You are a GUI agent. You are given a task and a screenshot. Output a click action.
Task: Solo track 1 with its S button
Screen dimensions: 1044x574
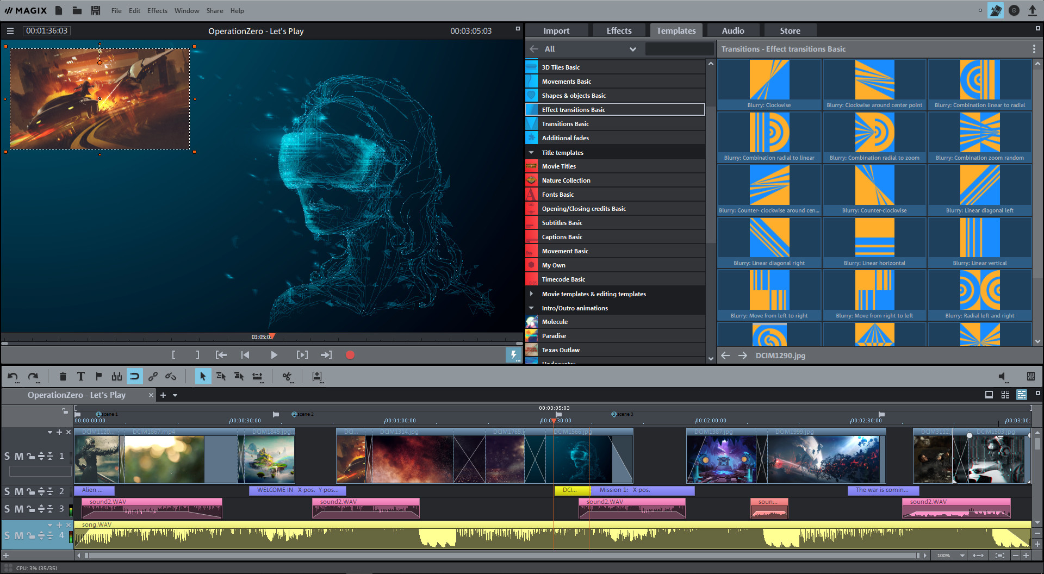click(x=7, y=456)
